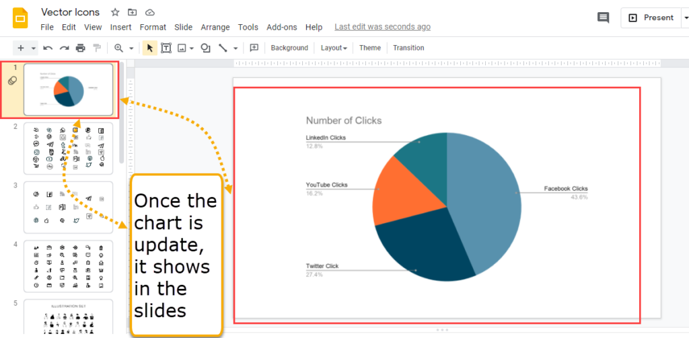The image size is (689, 338).
Task: Click the dark navy Twitter pie slice
Action: [x=422, y=246]
